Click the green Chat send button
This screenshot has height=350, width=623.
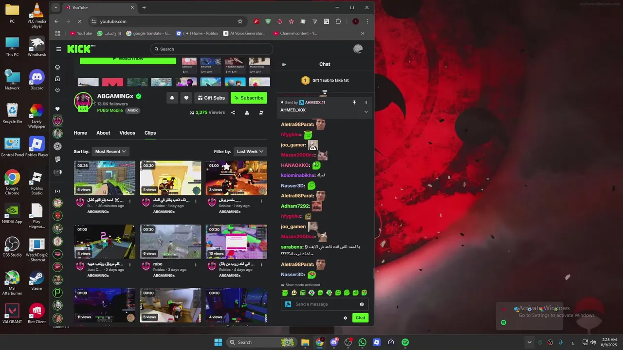[x=360, y=318]
